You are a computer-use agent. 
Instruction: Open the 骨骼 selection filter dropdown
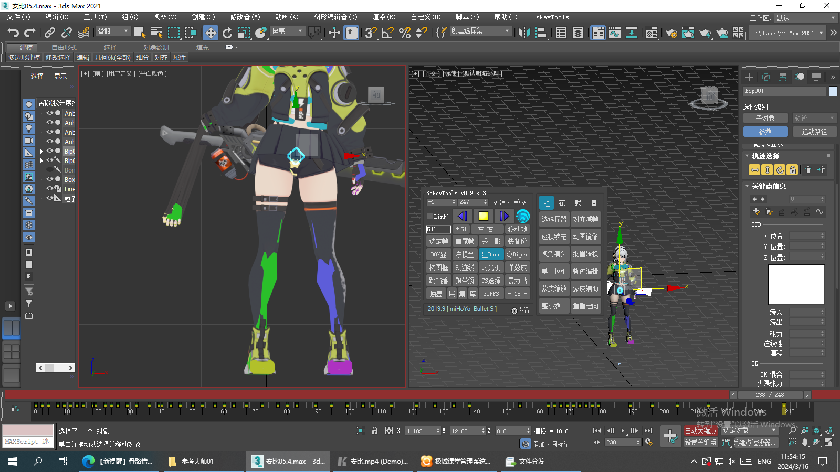tap(113, 31)
